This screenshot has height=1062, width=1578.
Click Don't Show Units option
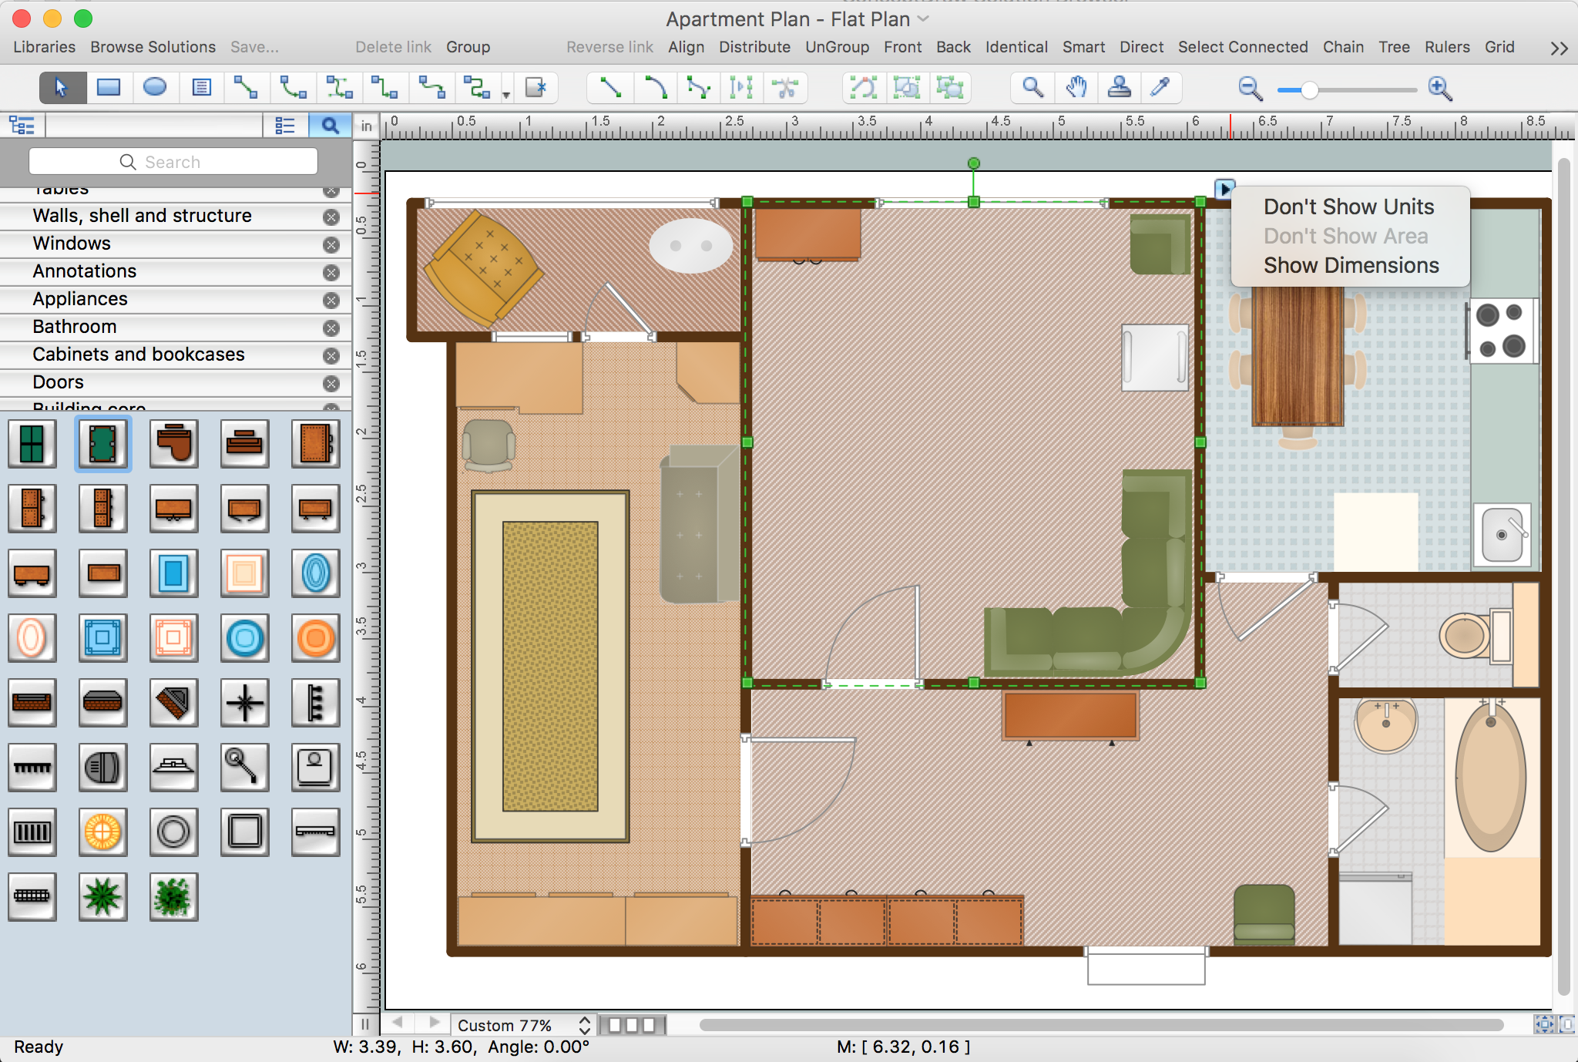[x=1348, y=207]
